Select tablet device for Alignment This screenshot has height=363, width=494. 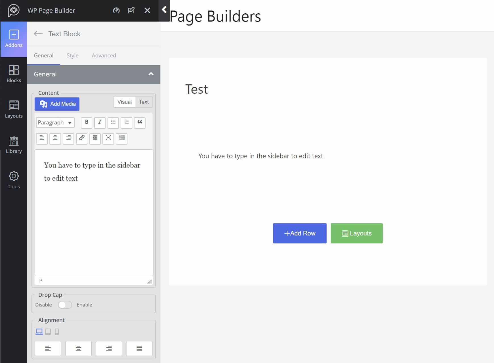[x=48, y=331]
